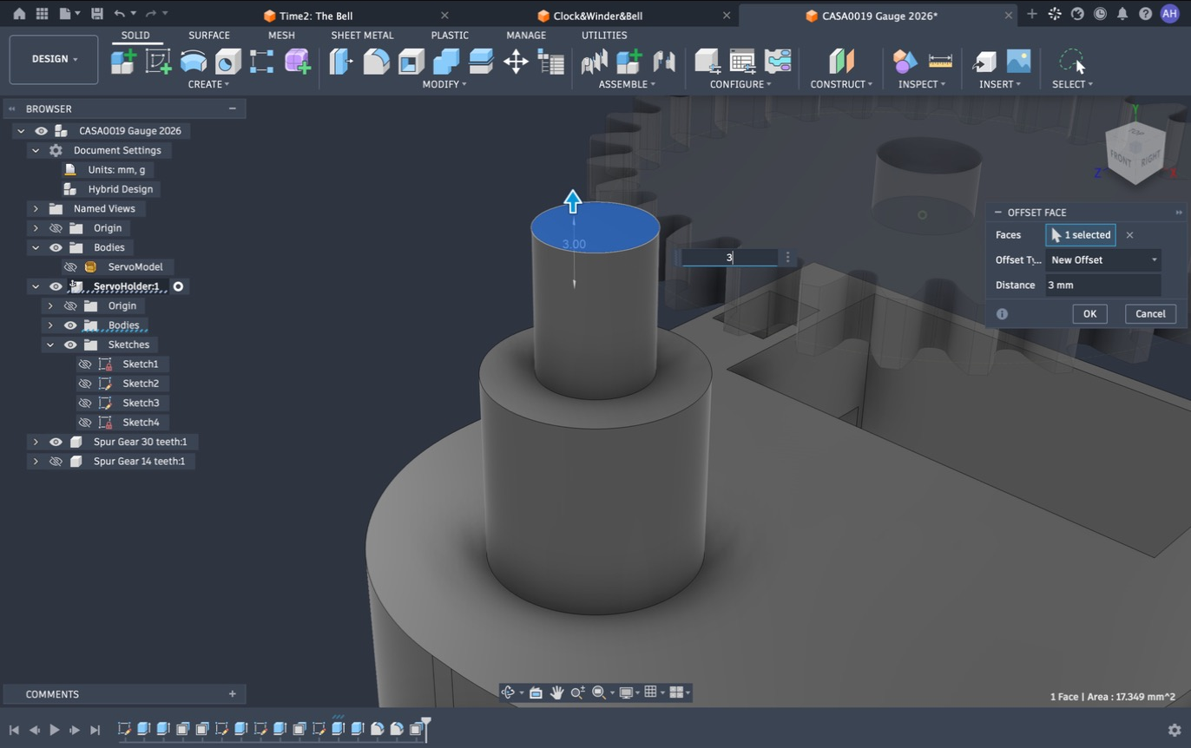Select the Combine tool
The image size is (1191, 748).
coord(445,62)
